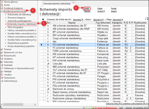The height and width of the screenshot is (109, 149).
Task: Open the źródła danych (dowolne) filter dropdown
Action: (x=78, y=20)
